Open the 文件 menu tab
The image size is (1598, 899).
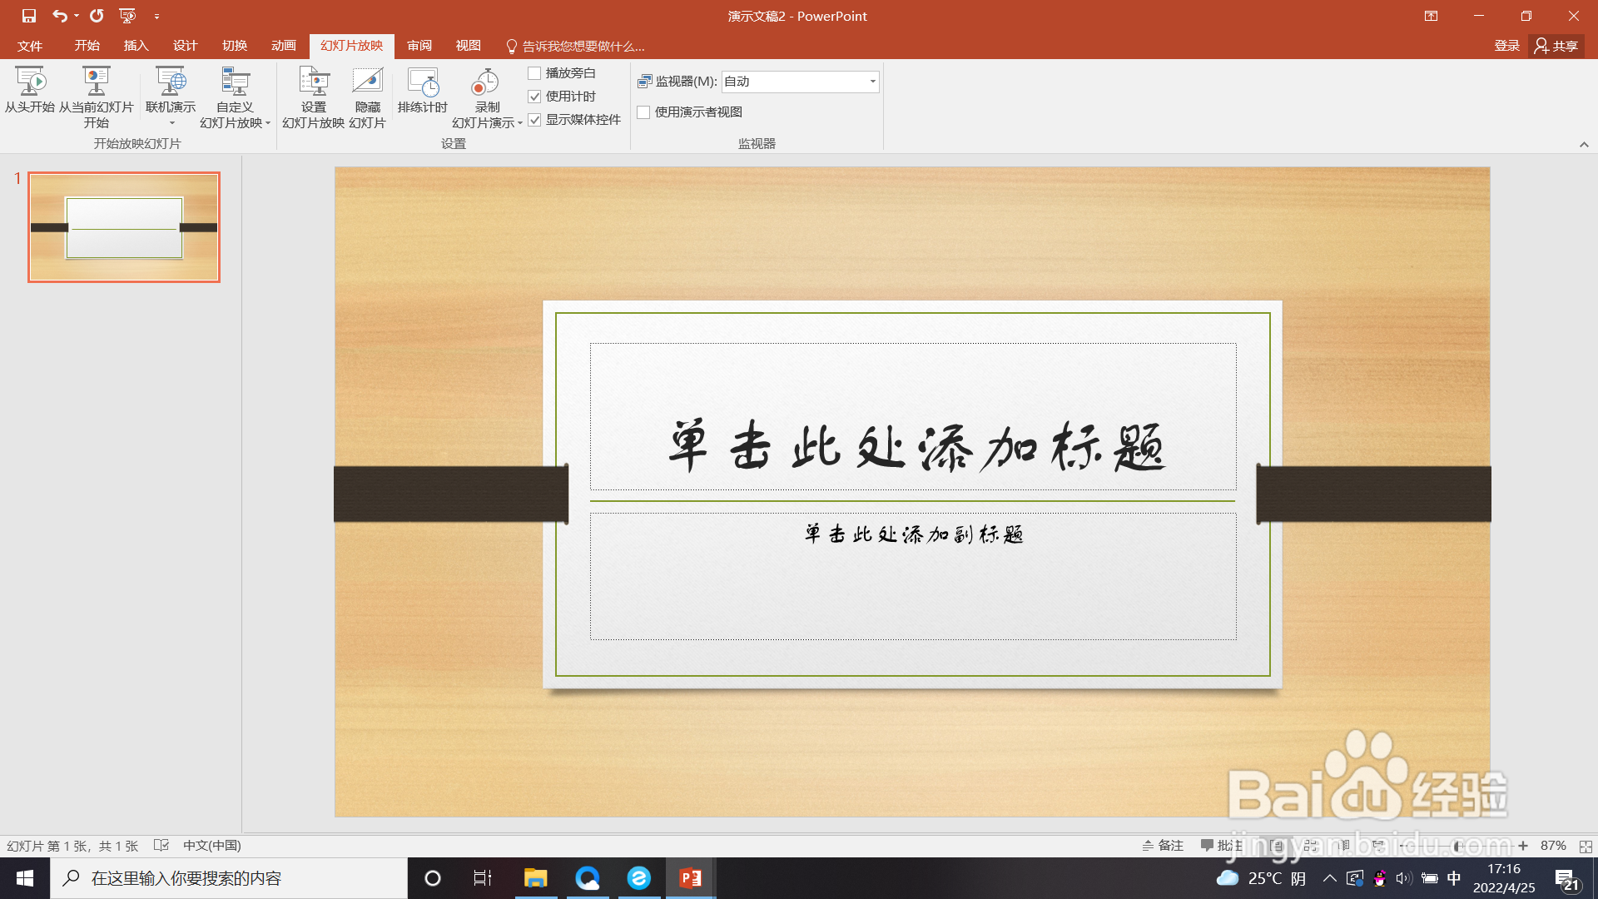click(x=30, y=46)
